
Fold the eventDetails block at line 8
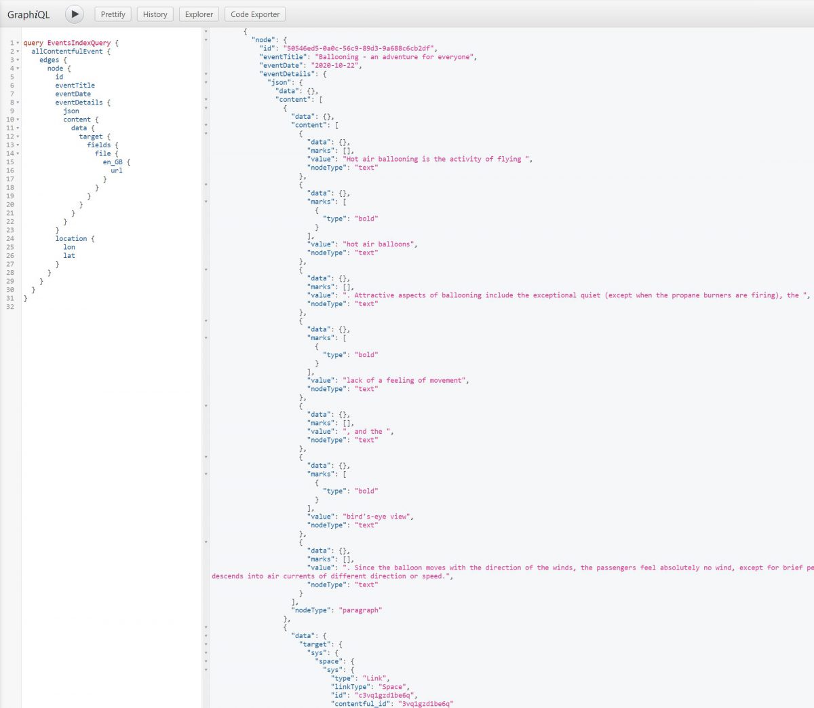tap(18, 103)
